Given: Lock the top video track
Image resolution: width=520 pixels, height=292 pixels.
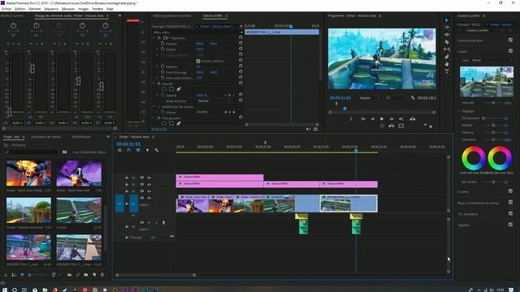Looking at the screenshot, I should point(127,178).
